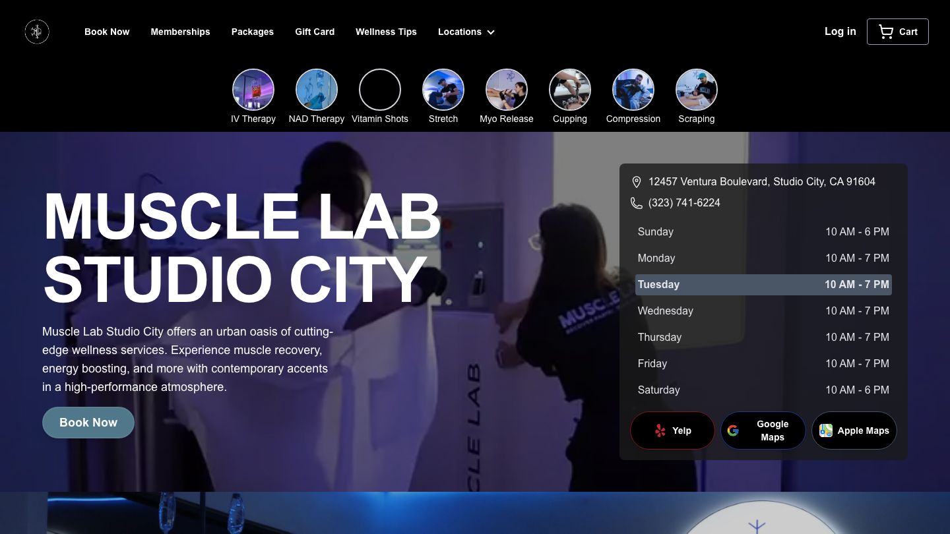Open the shopping cart
The image size is (950, 534).
[x=897, y=31]
